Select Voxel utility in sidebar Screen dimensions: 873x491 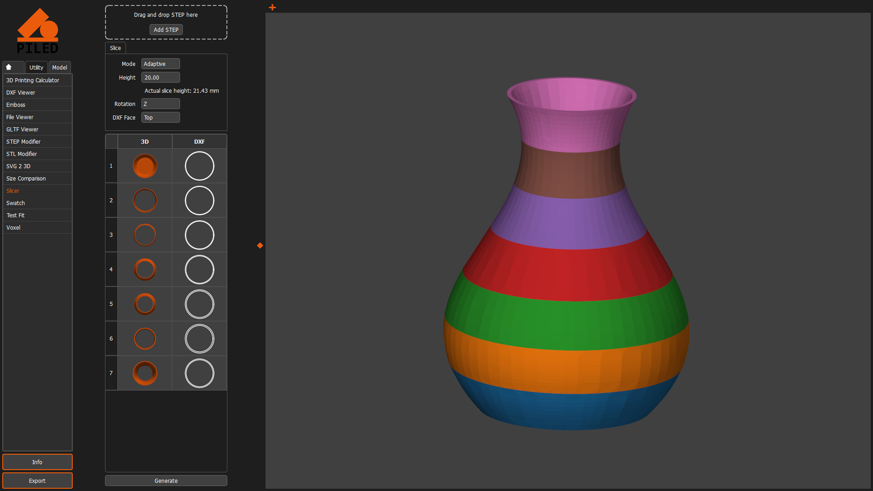coord(14,228)
